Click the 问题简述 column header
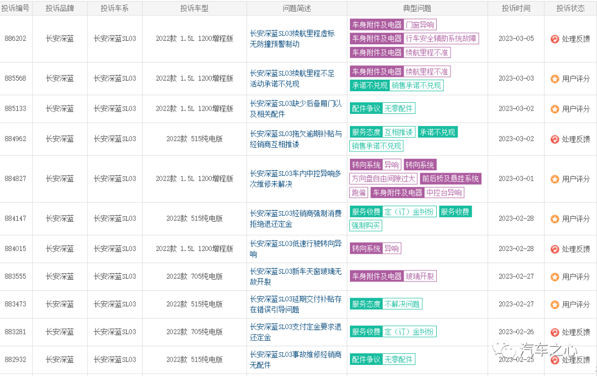This screenshot has height=376, width=597. click(297, 8)
